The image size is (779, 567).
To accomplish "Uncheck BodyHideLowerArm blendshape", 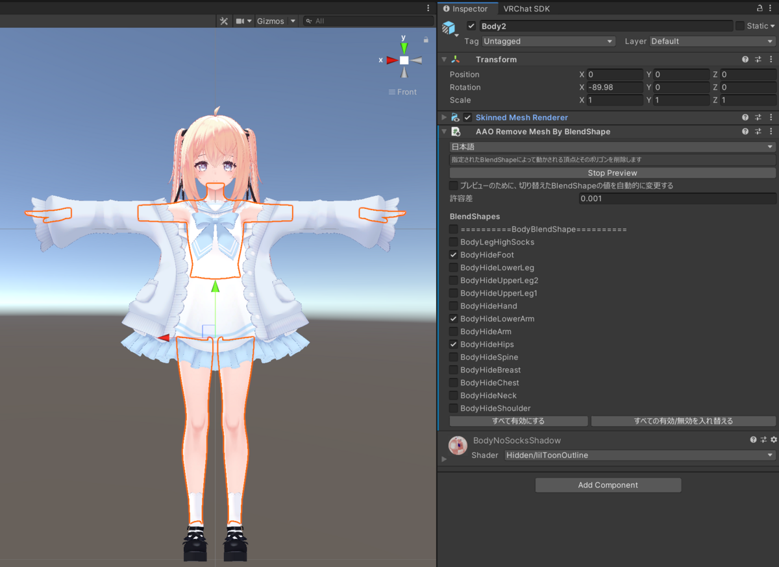I will click(453, 319).
